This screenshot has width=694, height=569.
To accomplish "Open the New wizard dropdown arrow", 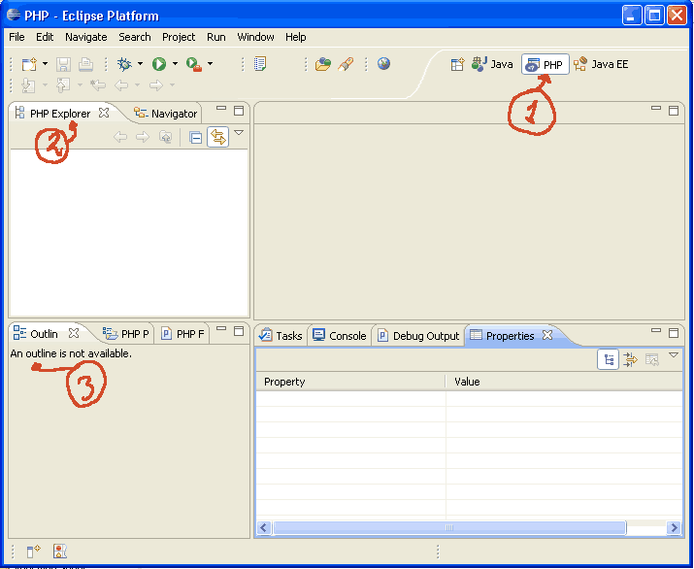I will [45, 64].
